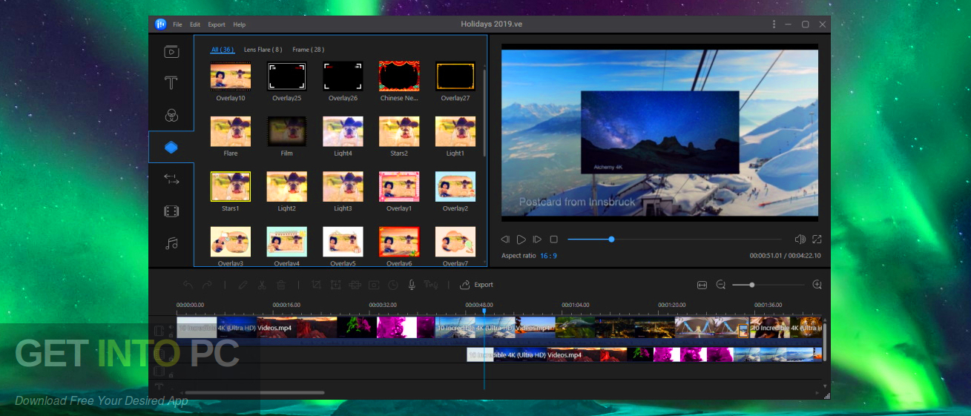Image resolution: width=971 pixels, height=416 pixels.
Task: Click the Fit timeline to window icon
Action: tap(702, 285)
